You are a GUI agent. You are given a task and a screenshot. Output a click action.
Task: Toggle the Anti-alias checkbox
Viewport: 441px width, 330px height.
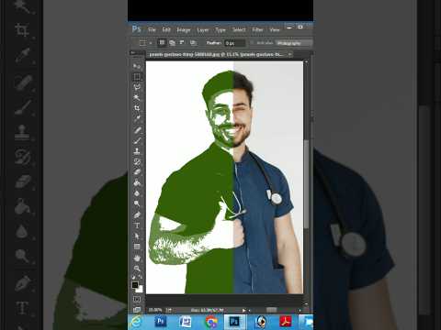[253, 43]
